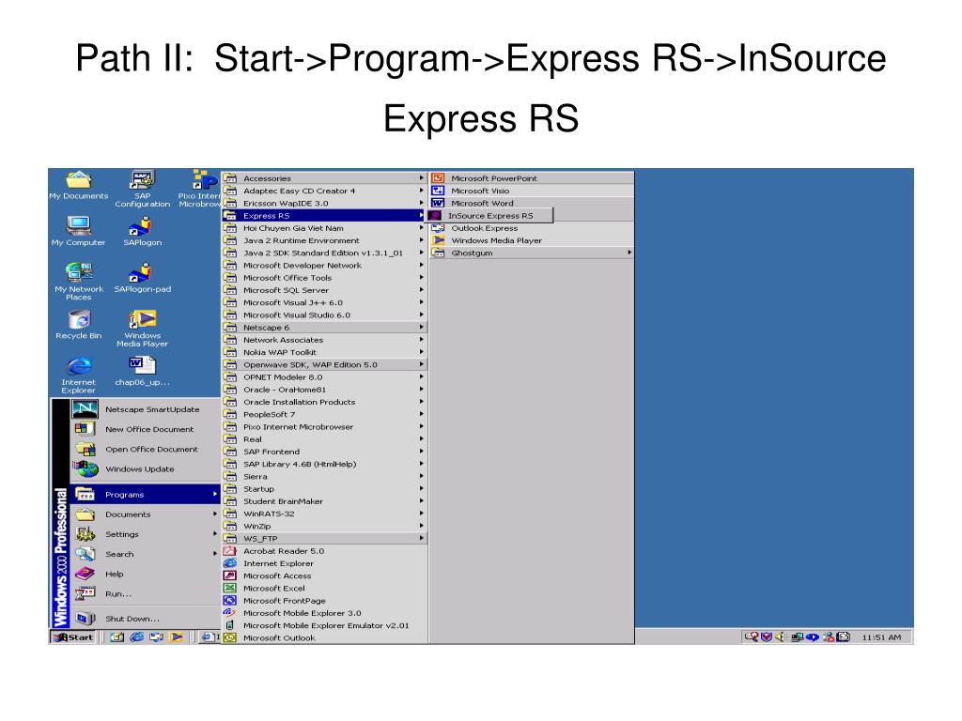Screen dimensions: 962x721
Task: Click Microsoft Mobile Explorer 3.0 icon
Action: [x=230, y=613]
